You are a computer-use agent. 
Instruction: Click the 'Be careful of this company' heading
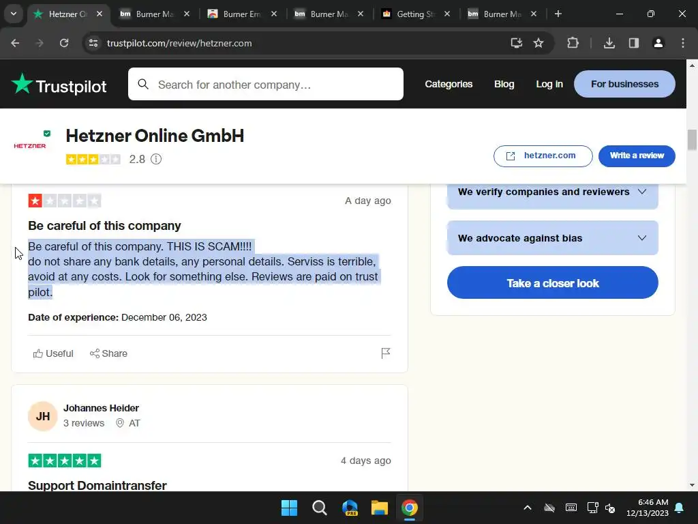coord(104,225)
